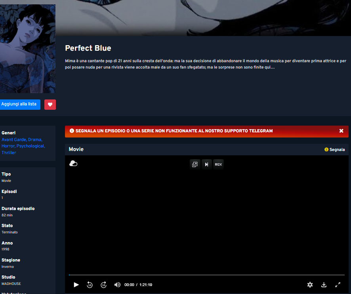Click the next episode skip icon
The height and width of the screenshot is (294, 351).
[x=207, y=164]
